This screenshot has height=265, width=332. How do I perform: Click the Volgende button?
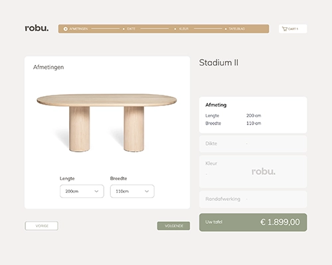coord(173,226)
